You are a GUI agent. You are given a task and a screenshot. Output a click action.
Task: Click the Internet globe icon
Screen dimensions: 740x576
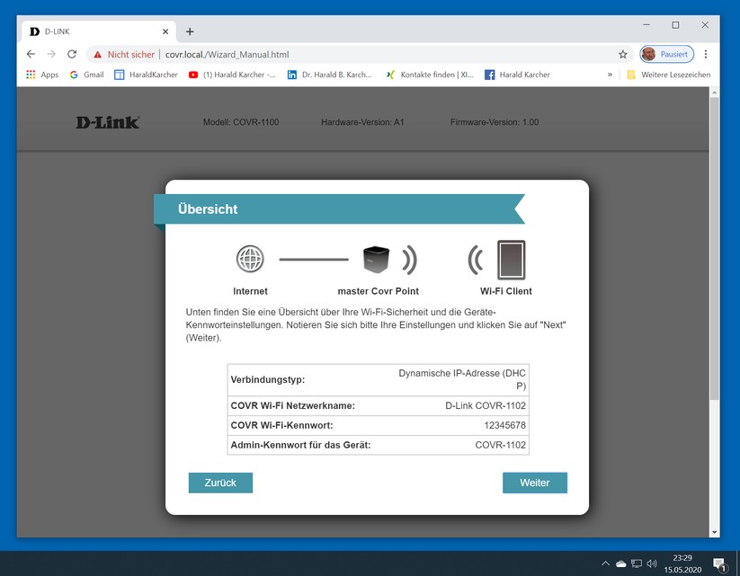[250, 259]
